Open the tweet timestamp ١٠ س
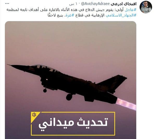This screenshot has width=156, height=139. 73,4
